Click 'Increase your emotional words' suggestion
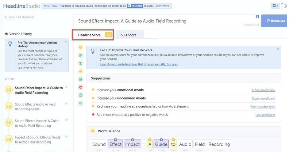Screen dimensions: 289x152 [120, 90]
